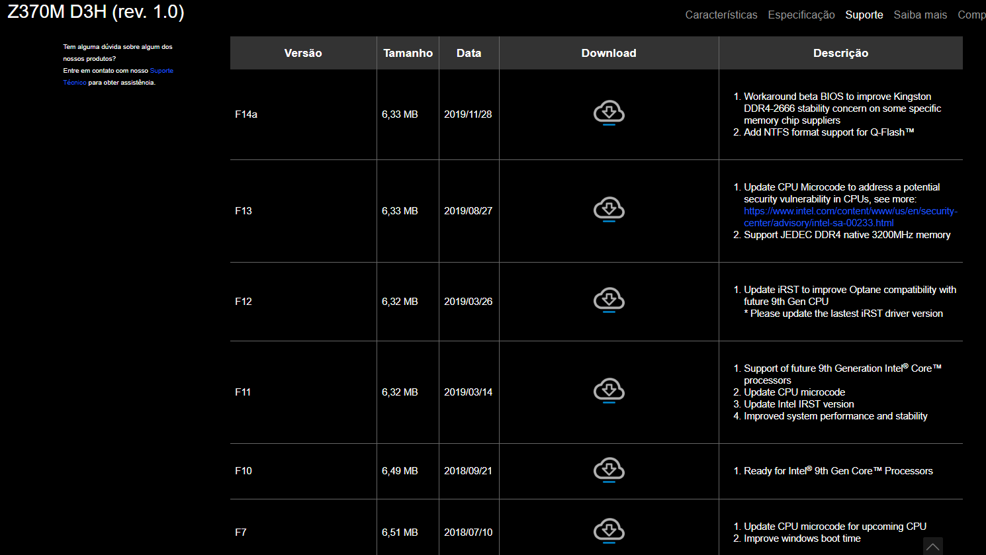Image resolution: width=986 pixels, height=555 pixels.
Task: Open the Especificação tab
Action: click(x=801, y=15)
